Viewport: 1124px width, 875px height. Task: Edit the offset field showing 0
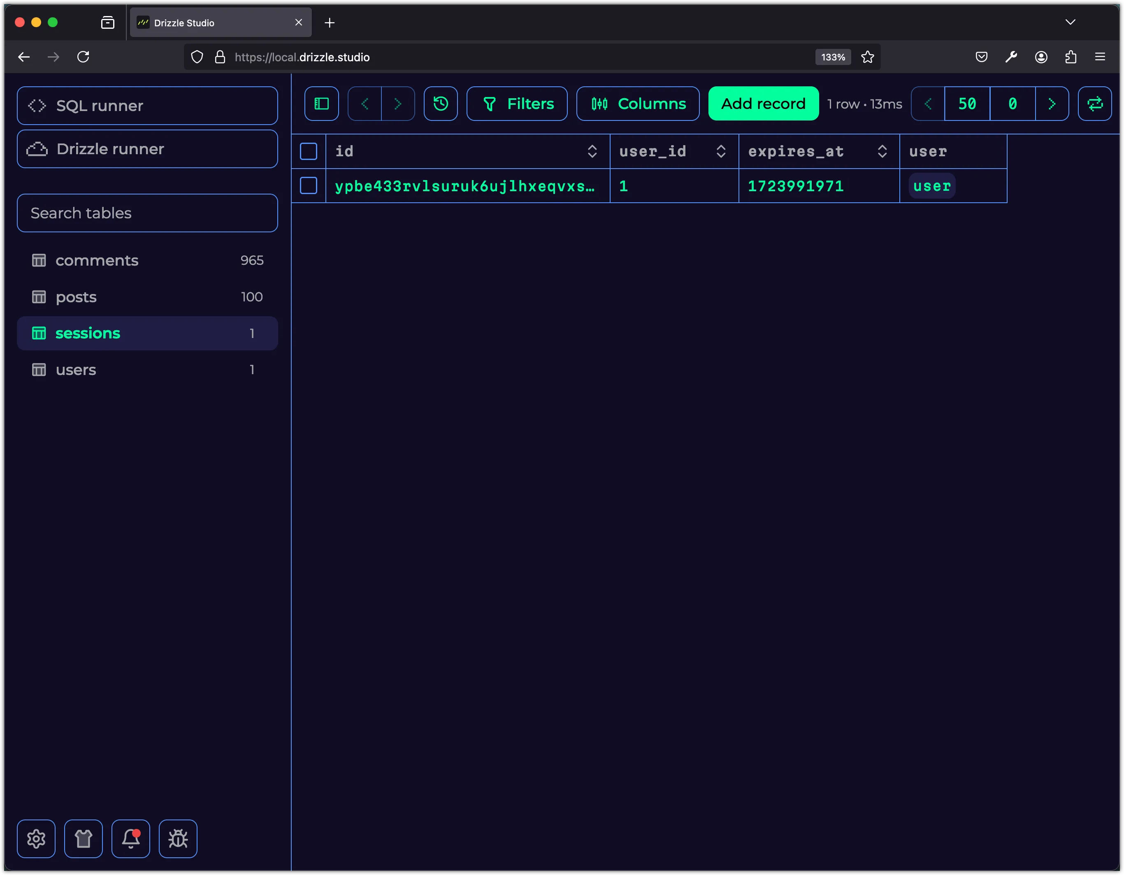click(1013, 103)
